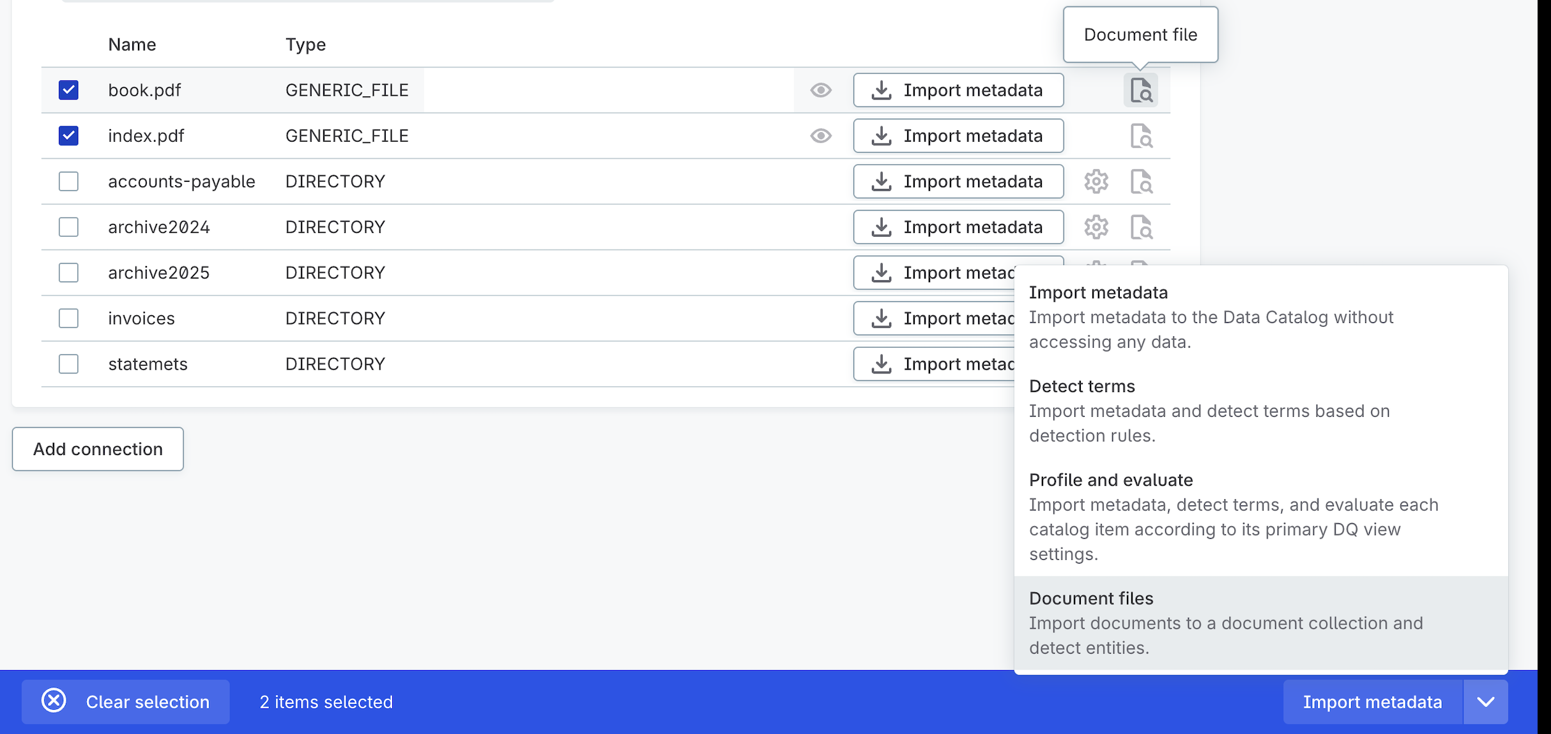Select the statemets directory checkbox
The width and height of the screenshot is (1551, 734).
coord(68,364)
